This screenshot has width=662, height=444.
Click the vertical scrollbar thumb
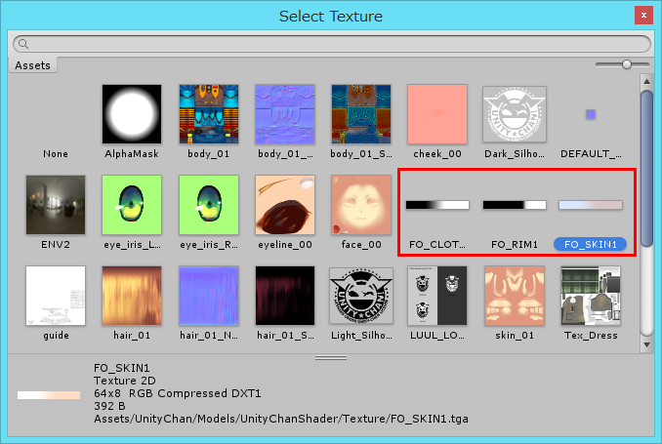[x=646, y=168]
